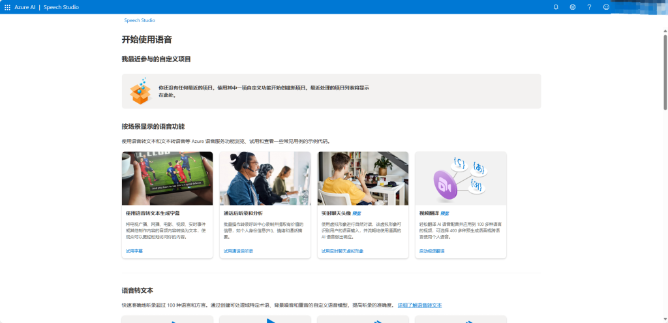Follow the 启动视频翻译 link
Viewport: 668px width, 323px height.
(x=432, y=251)
